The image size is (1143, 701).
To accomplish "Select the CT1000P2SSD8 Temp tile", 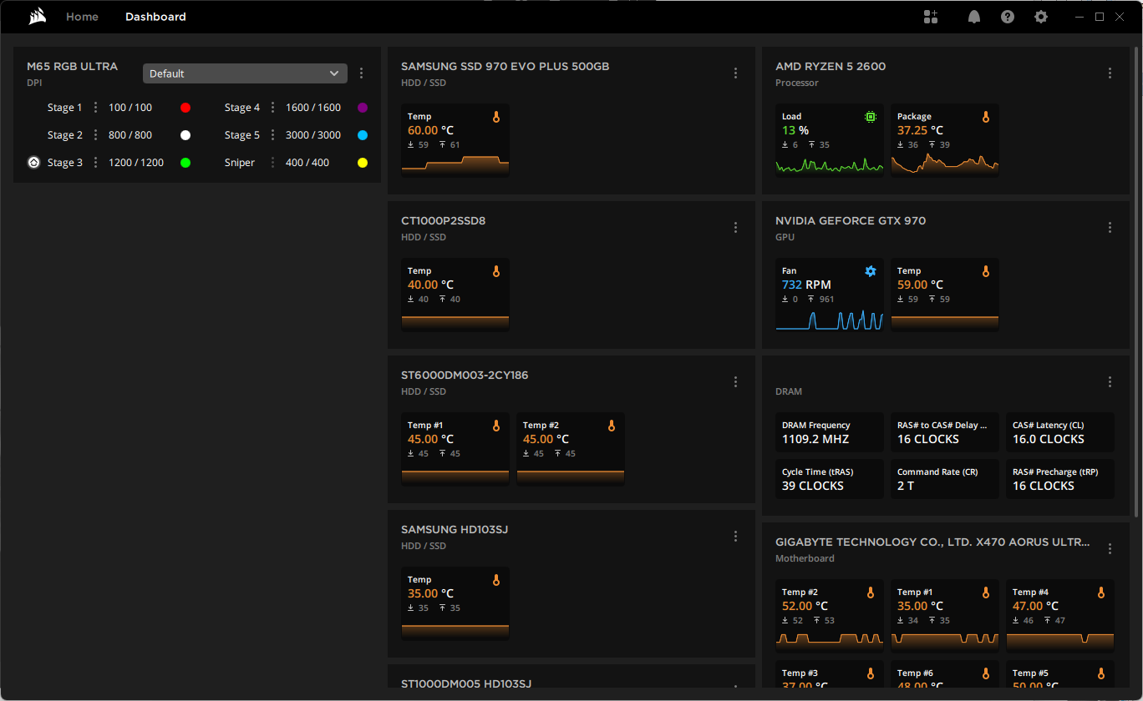I will 455,295.
